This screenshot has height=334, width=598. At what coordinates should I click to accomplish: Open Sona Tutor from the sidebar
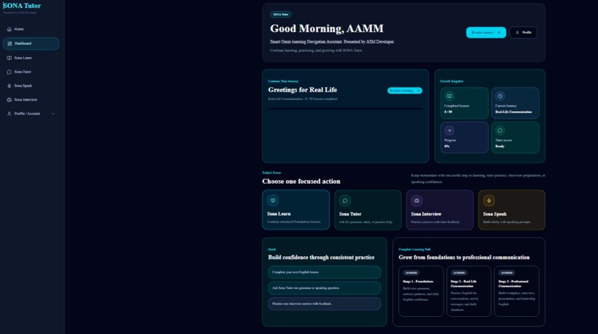pos(30,72)
